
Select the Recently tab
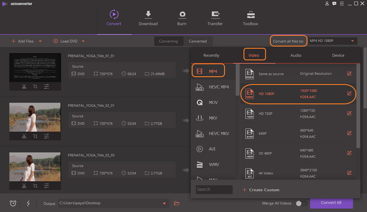click(x=212, y=55)
